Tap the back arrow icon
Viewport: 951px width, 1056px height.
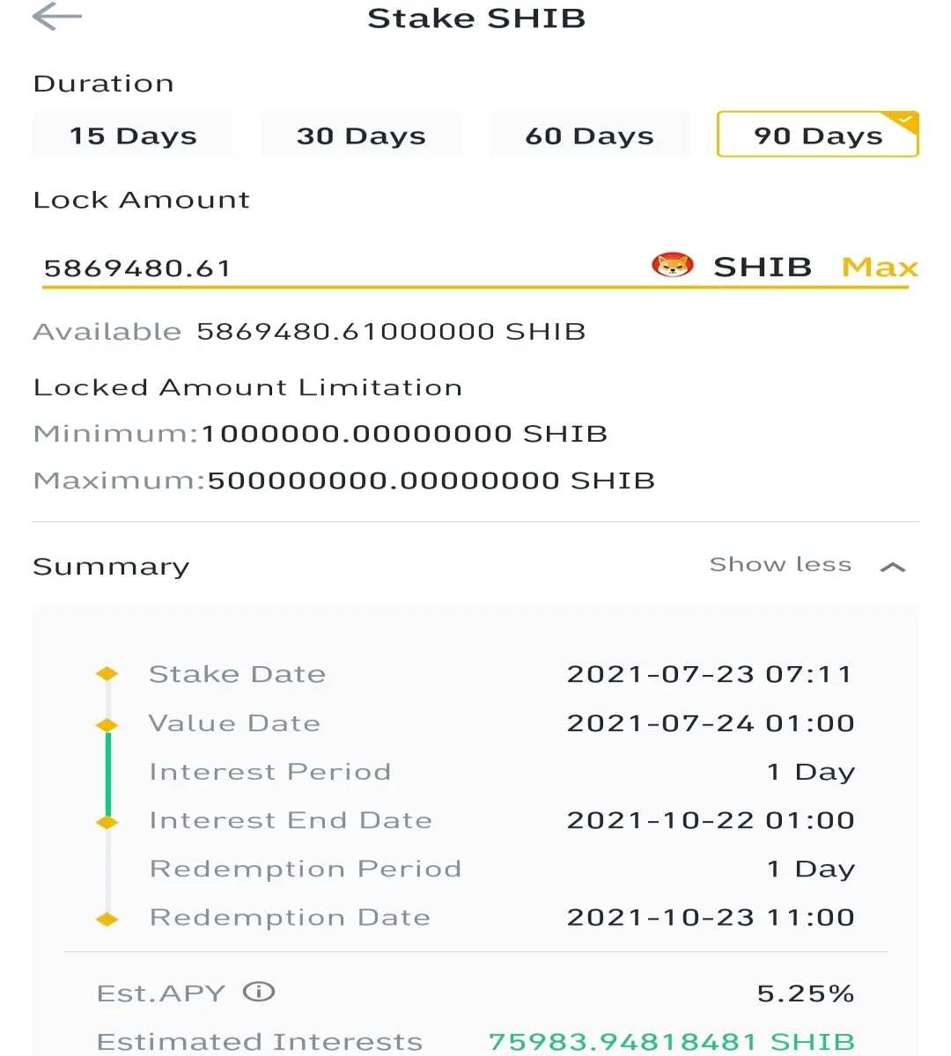pos(57,17)
